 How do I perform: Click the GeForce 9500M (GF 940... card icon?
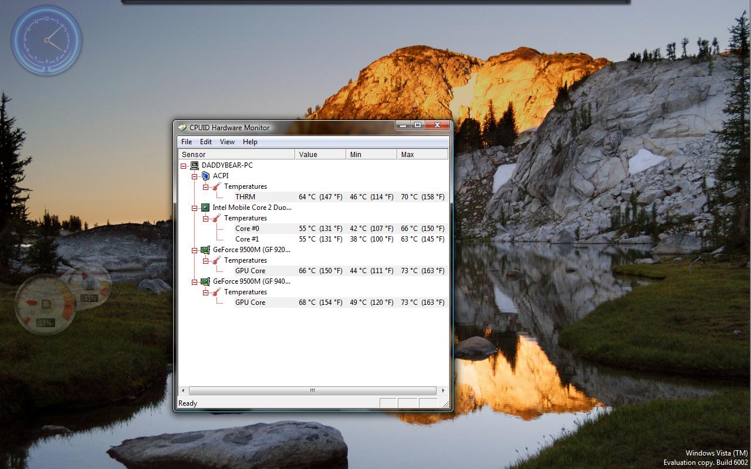(x=205, y=281)
